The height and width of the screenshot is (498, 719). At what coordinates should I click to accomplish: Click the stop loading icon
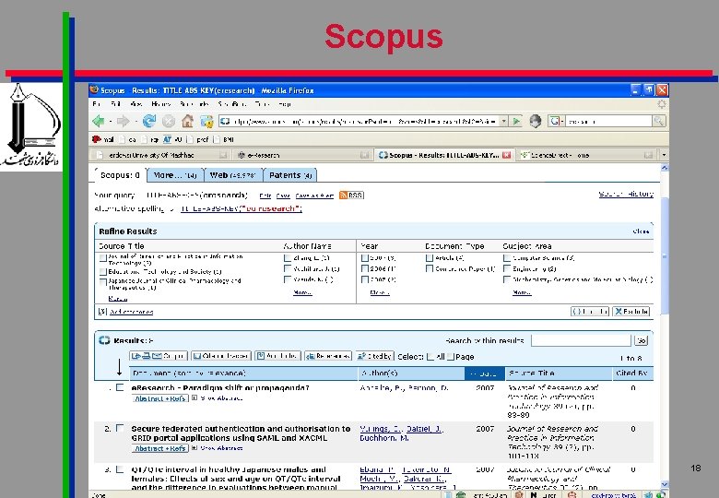[169, 121]
